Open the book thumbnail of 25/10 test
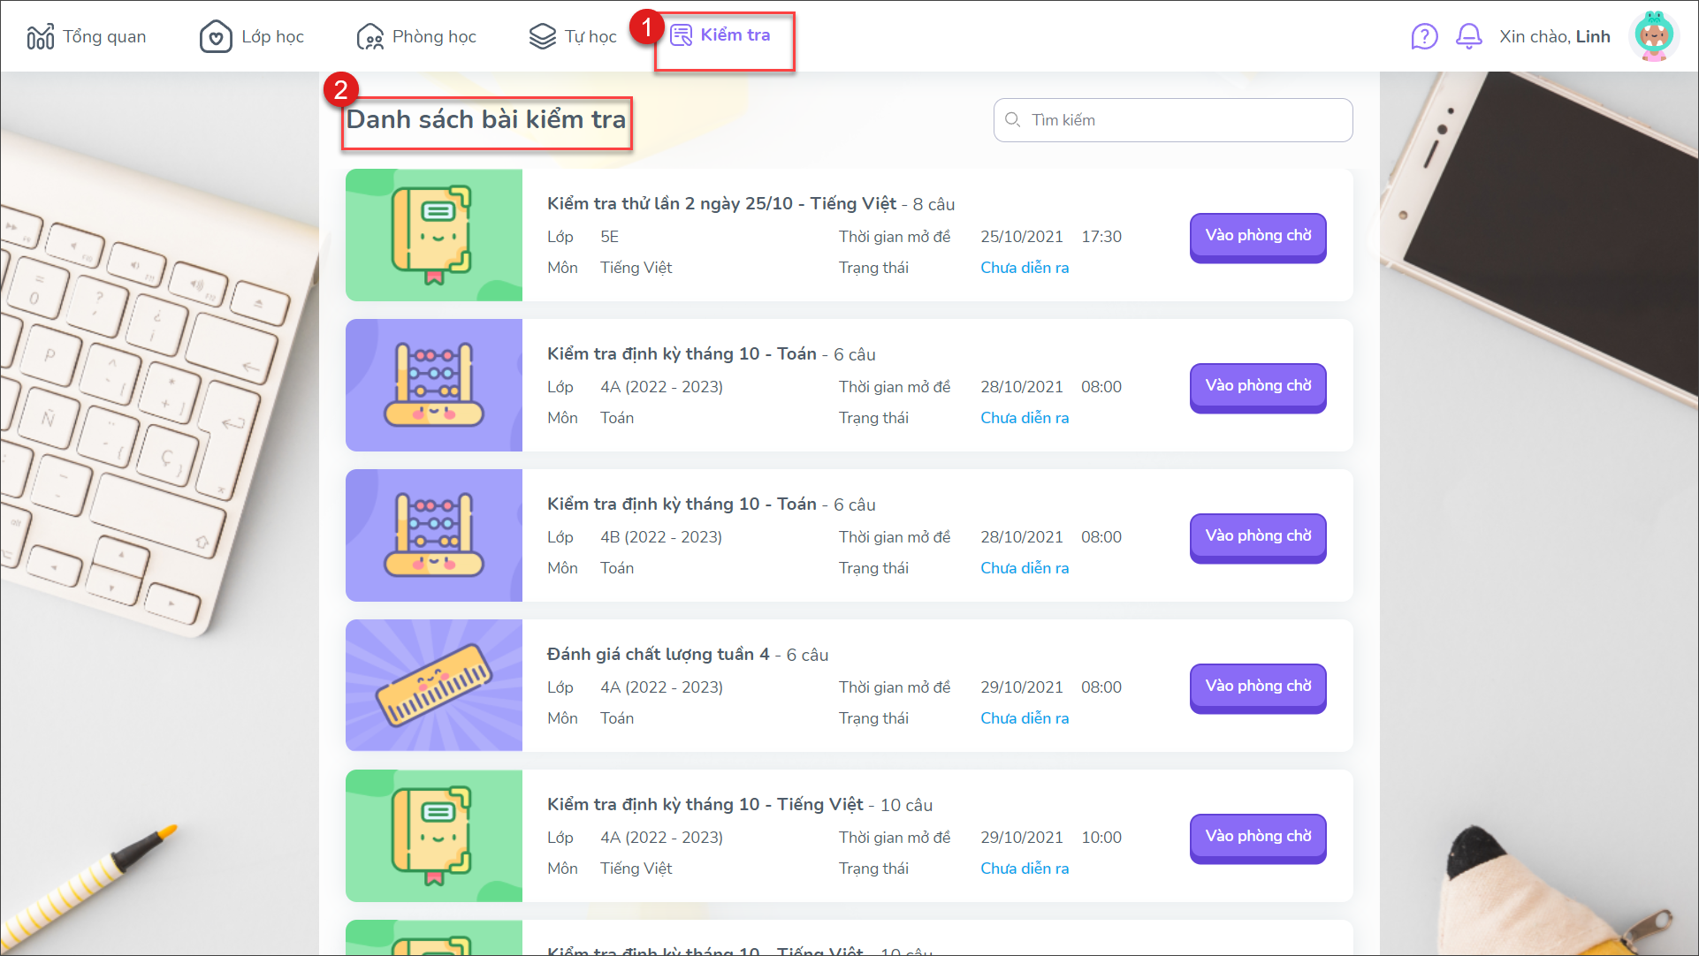 tap(433, 235)
